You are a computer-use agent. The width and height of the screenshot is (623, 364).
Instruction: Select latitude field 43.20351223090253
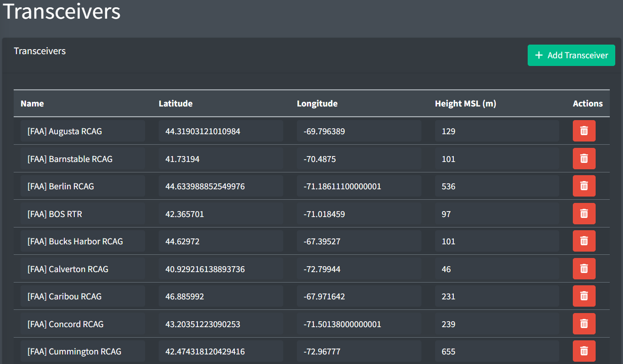click(221, 324)
